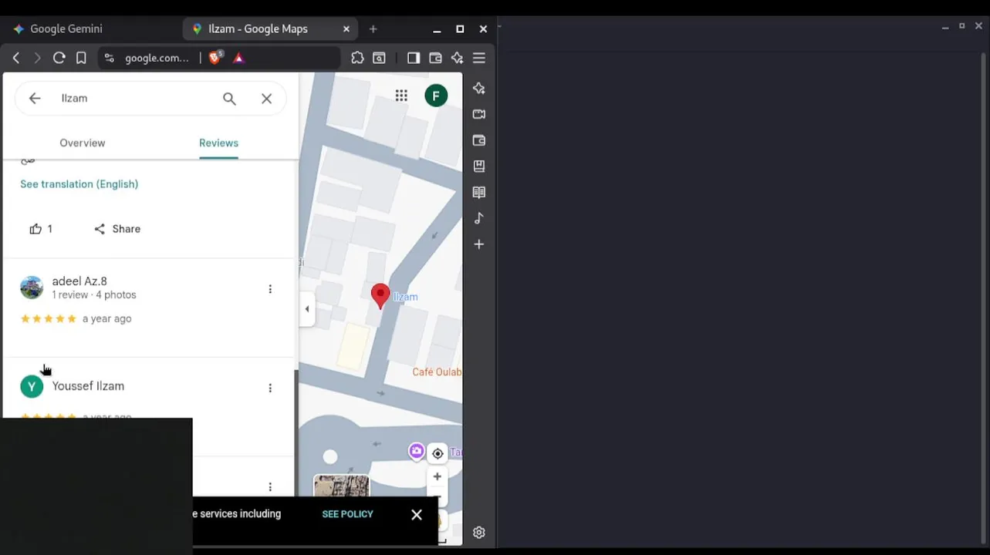Viewport: 990px width, 555px height.
Task: Open the music note playlist in sidebar
Action: pos(479,218)
